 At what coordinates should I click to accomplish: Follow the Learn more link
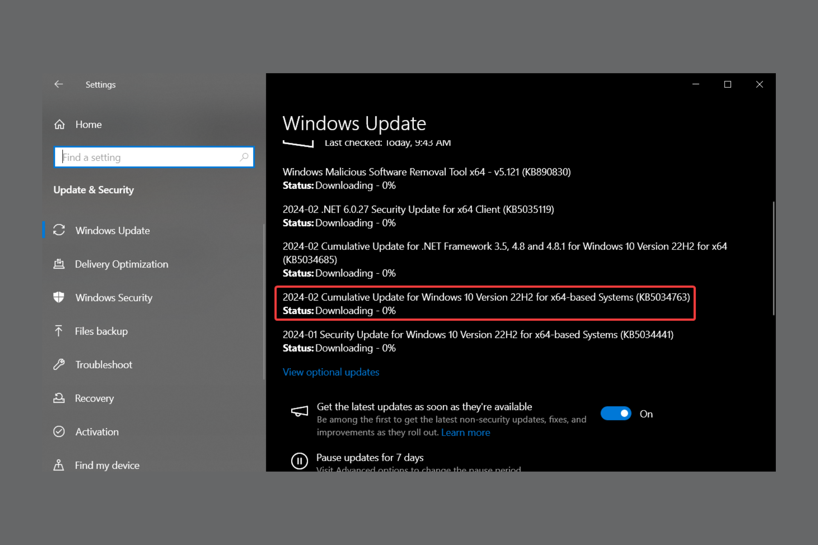click(x=466, y=433)
